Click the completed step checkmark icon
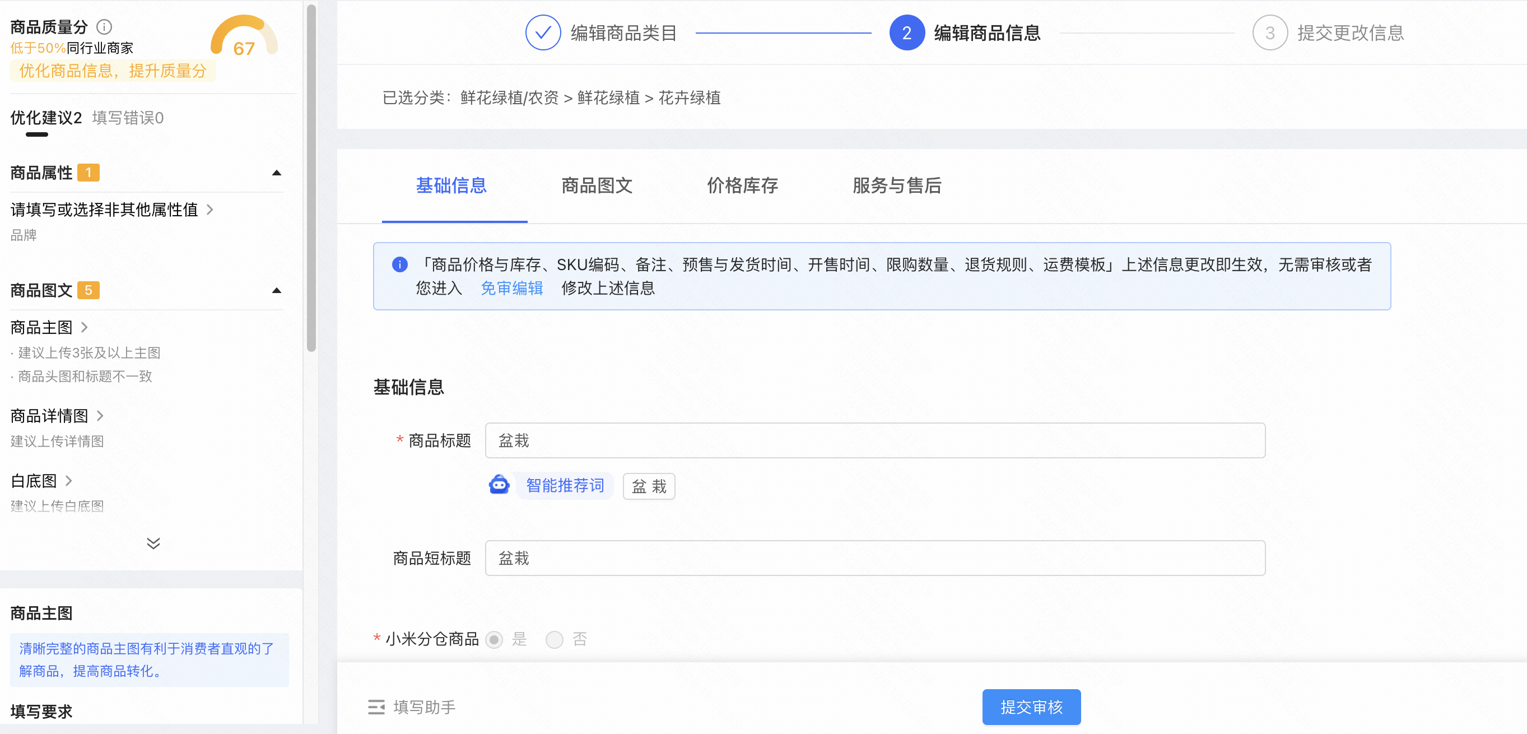 coord(542,32)
